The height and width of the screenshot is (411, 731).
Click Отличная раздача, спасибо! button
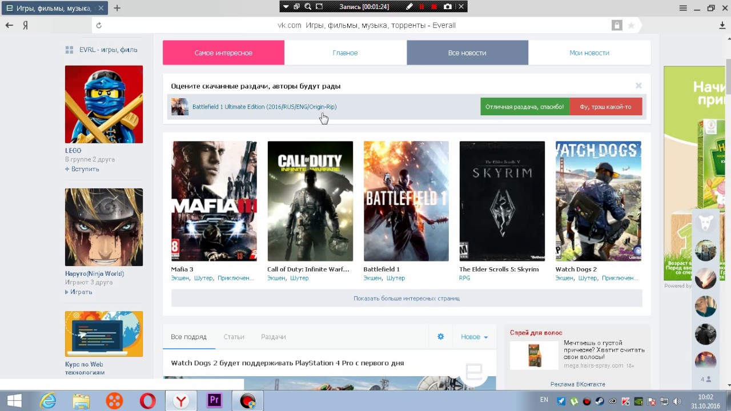pyautogui.click(x=525, y=107)
